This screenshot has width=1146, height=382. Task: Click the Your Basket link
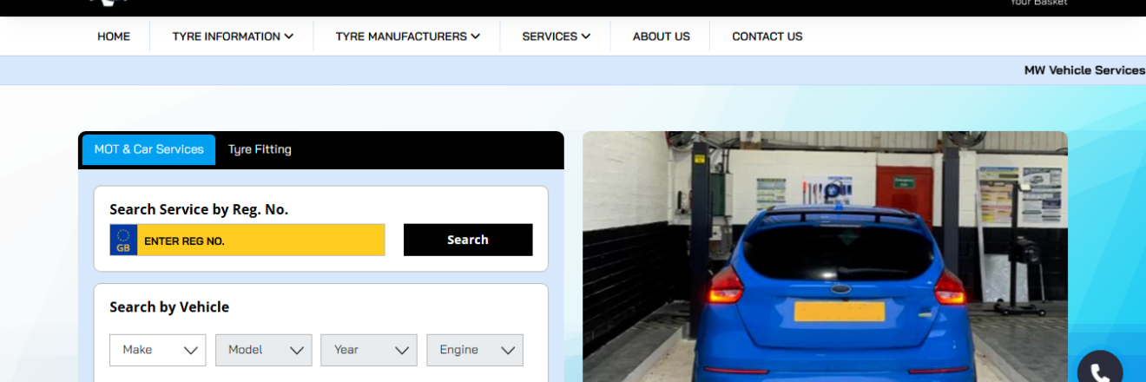1038,3
